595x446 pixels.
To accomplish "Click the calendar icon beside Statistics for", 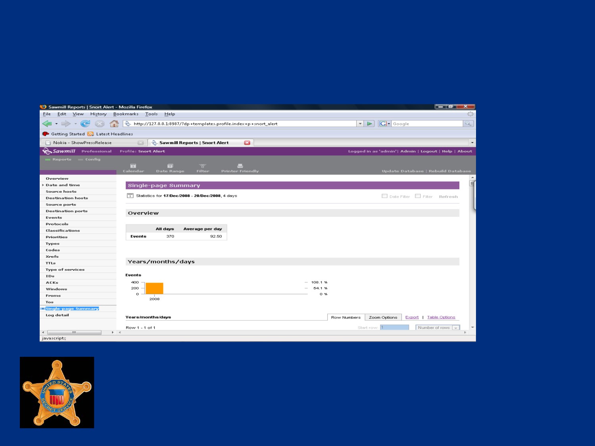I will pos(130,196).
